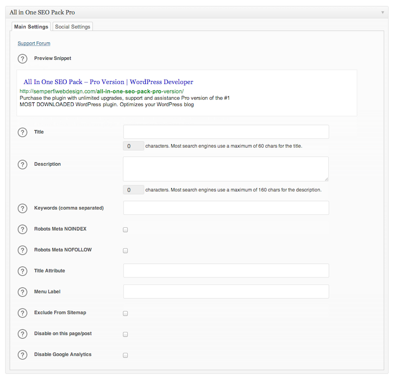Image resolution: width=395 pixels, height=379 pixels.
Task: Select the Main Settings tab
Action: click(x=31, y=27)
